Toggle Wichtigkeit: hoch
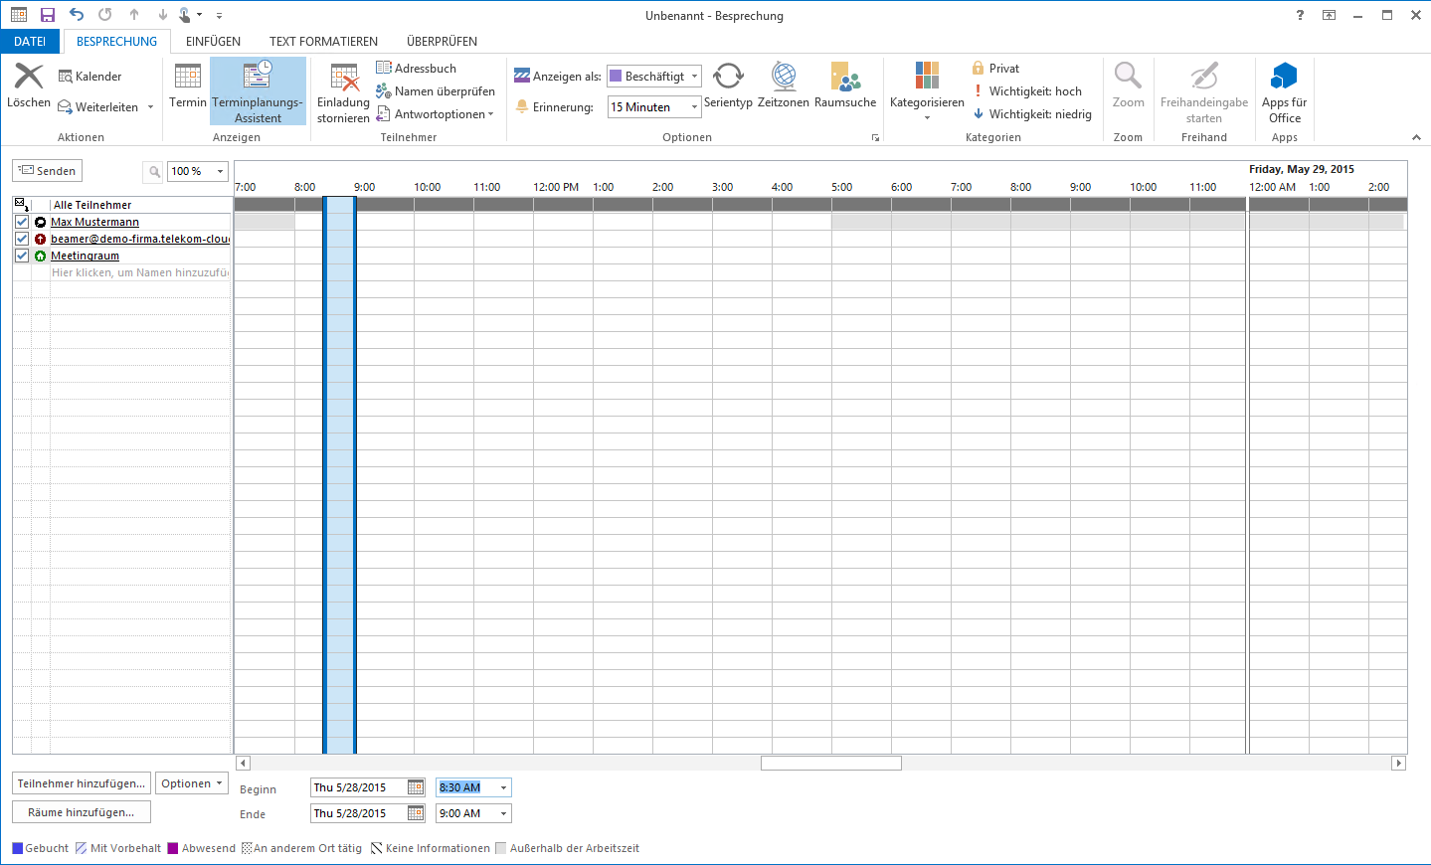This screenshot has width=1431, height=865. [x=1026, y=90]
